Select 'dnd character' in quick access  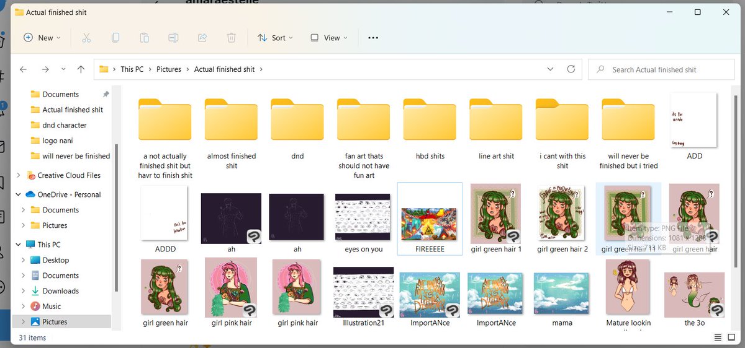(65, 125)
